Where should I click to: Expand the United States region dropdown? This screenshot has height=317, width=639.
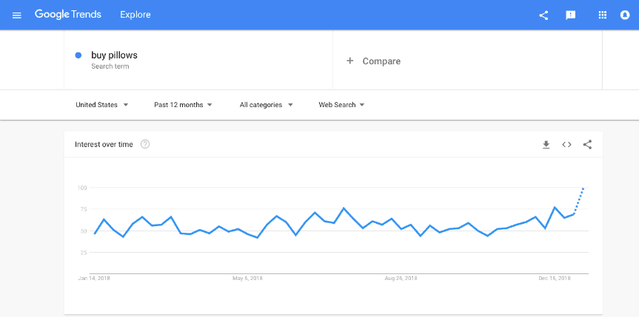point(102,105)
